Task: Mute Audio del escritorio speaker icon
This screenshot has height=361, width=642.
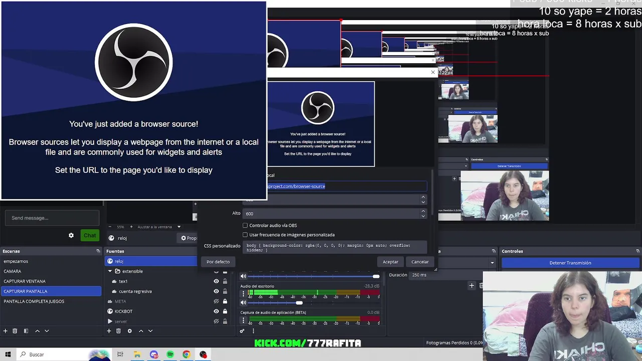Action: tap(244, 302)
